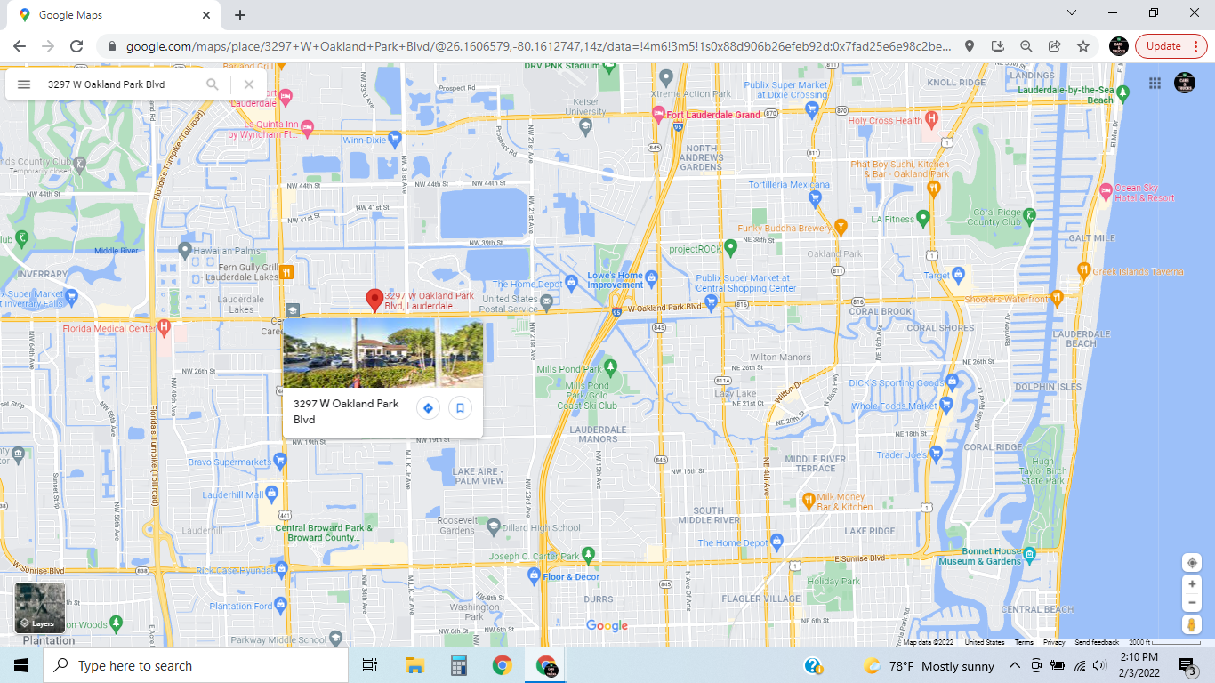Open the Google Maps hamburger menu
1215x683 pixels.
pos(24,84)
